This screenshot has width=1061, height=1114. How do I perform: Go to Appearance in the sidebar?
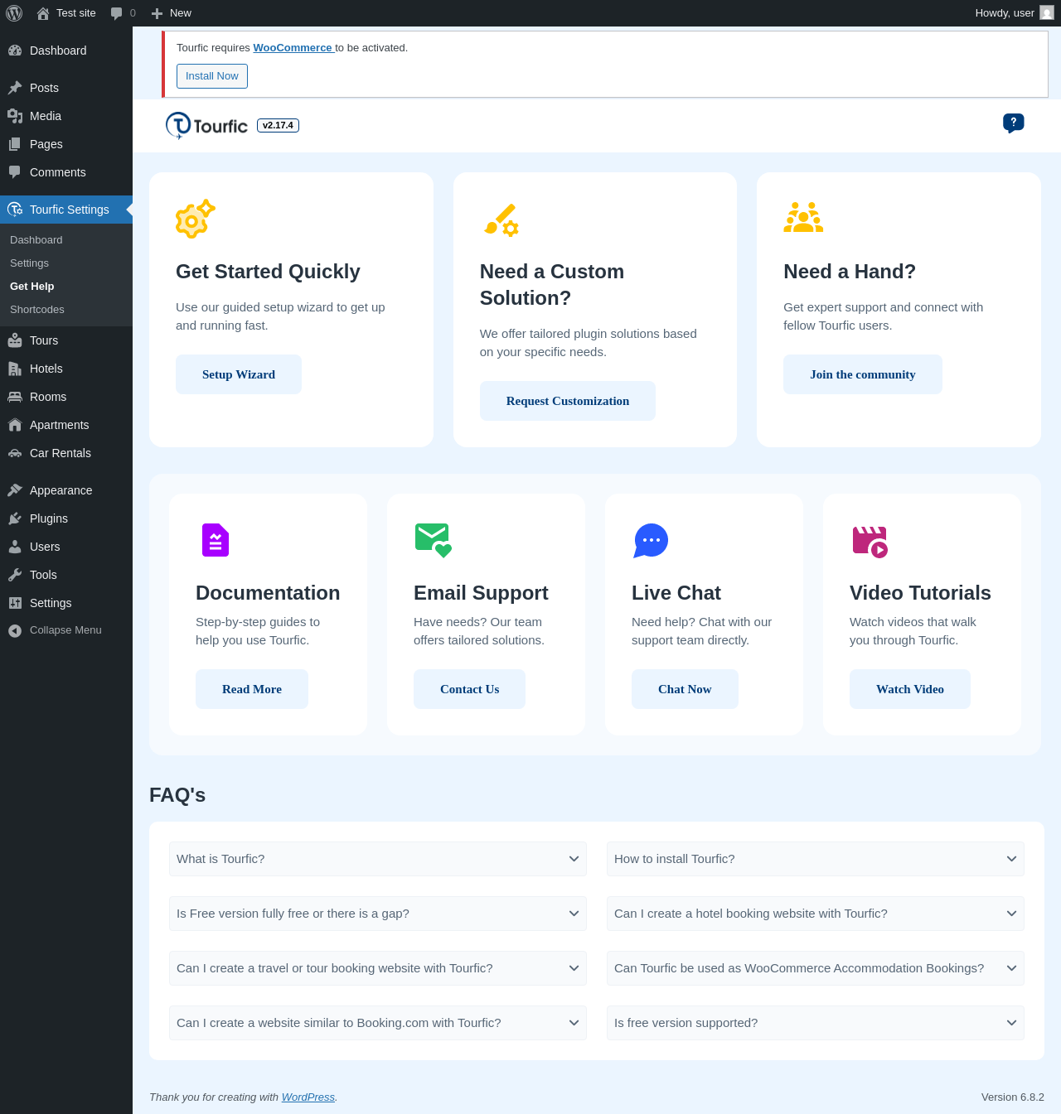coord(66,490)
